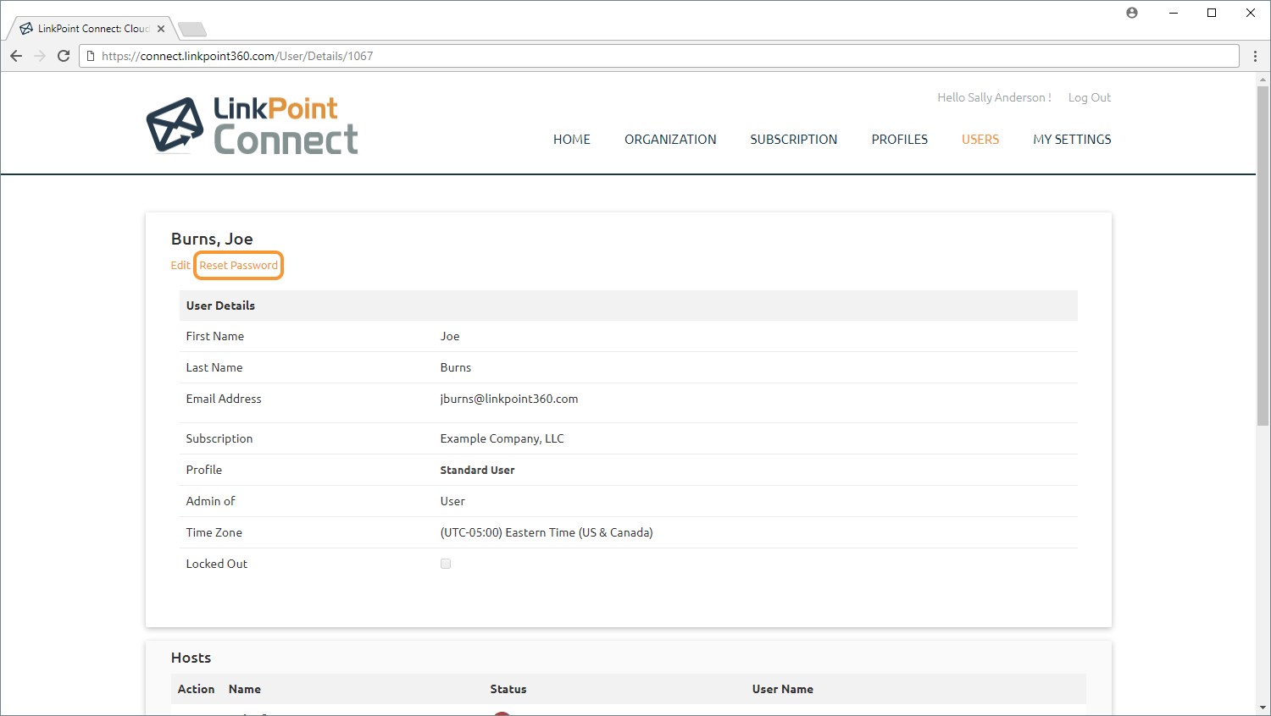Click the Log Out link

[1090, 97]
